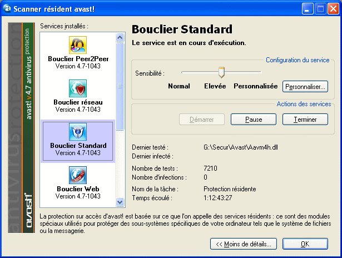Click the Temps écoulé label

coord(152,198)
